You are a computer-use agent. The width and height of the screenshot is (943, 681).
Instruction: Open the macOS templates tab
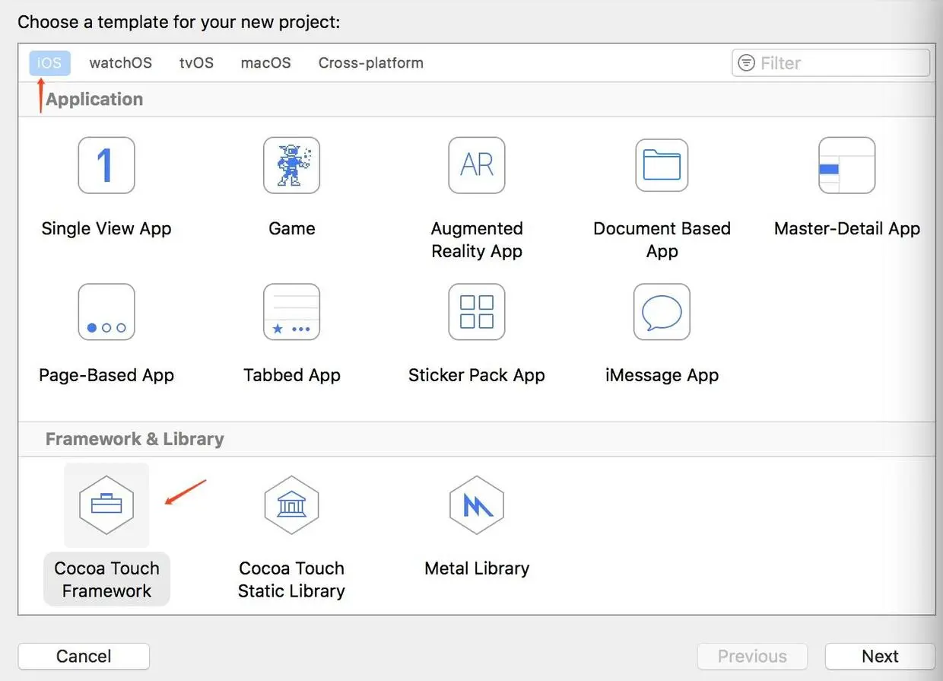266,63
